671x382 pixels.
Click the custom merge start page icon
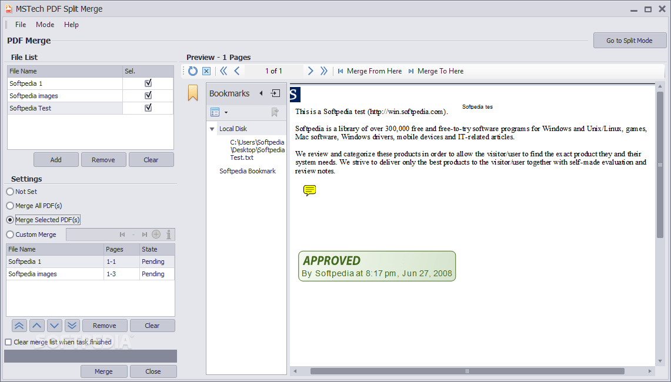coord(122,234)
